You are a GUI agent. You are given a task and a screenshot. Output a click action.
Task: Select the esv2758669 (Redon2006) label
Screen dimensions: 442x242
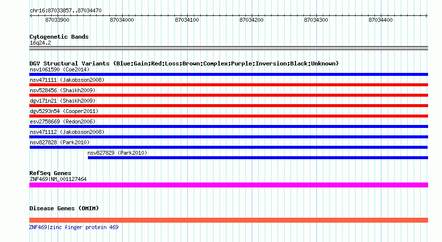[x=63, y=121]
